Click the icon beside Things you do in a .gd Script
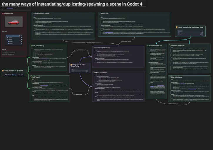 pyautogui.click(x=3, y=71)
